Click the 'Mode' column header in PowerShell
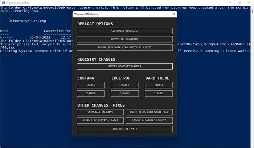Screen dimensions: 254x148 [x=4, y=31]
